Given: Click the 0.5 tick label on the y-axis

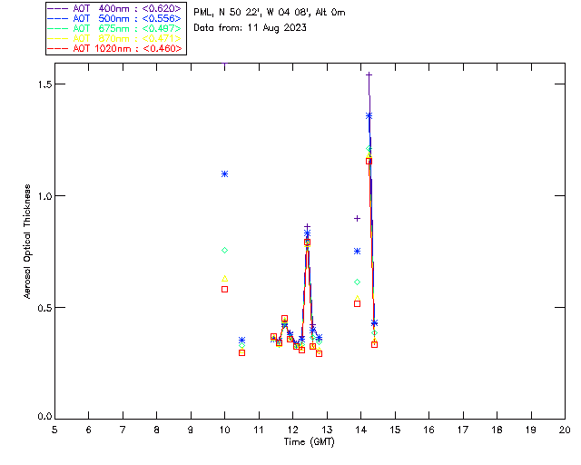Looking at the screenshot, I should pyautogui.click(x=44, y=307).
